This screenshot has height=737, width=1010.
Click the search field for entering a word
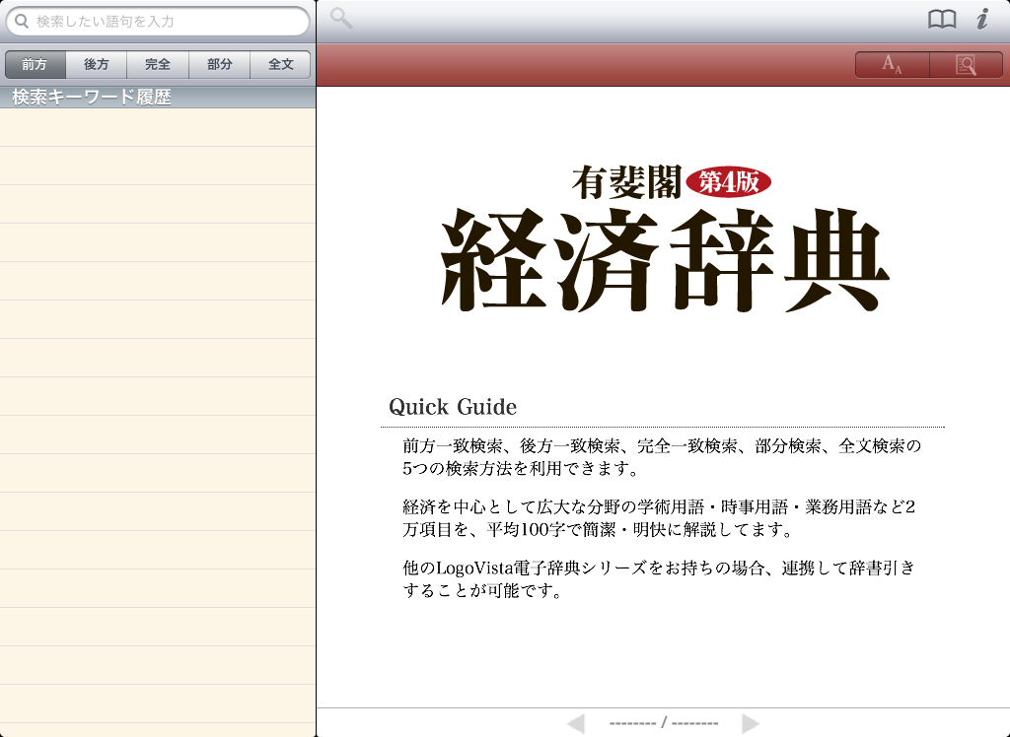tap(168, 21)
